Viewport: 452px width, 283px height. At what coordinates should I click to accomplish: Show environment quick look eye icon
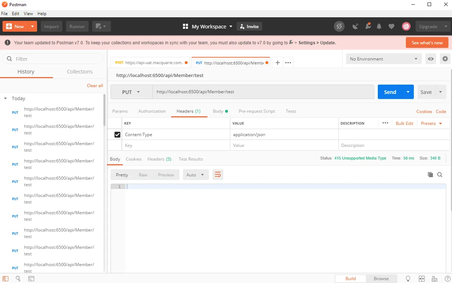(x=430, y=59)
